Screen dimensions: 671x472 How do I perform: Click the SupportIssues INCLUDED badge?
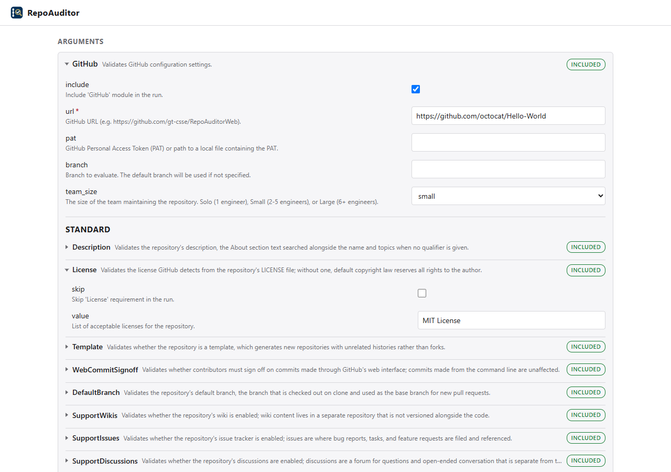click(586, 438)
